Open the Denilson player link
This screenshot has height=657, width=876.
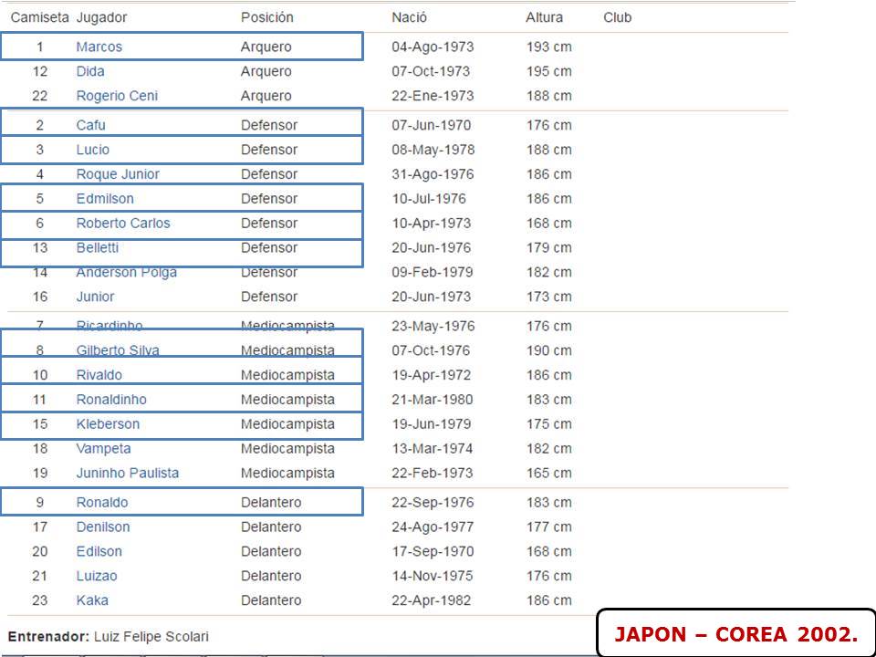(x=103, y=527)
